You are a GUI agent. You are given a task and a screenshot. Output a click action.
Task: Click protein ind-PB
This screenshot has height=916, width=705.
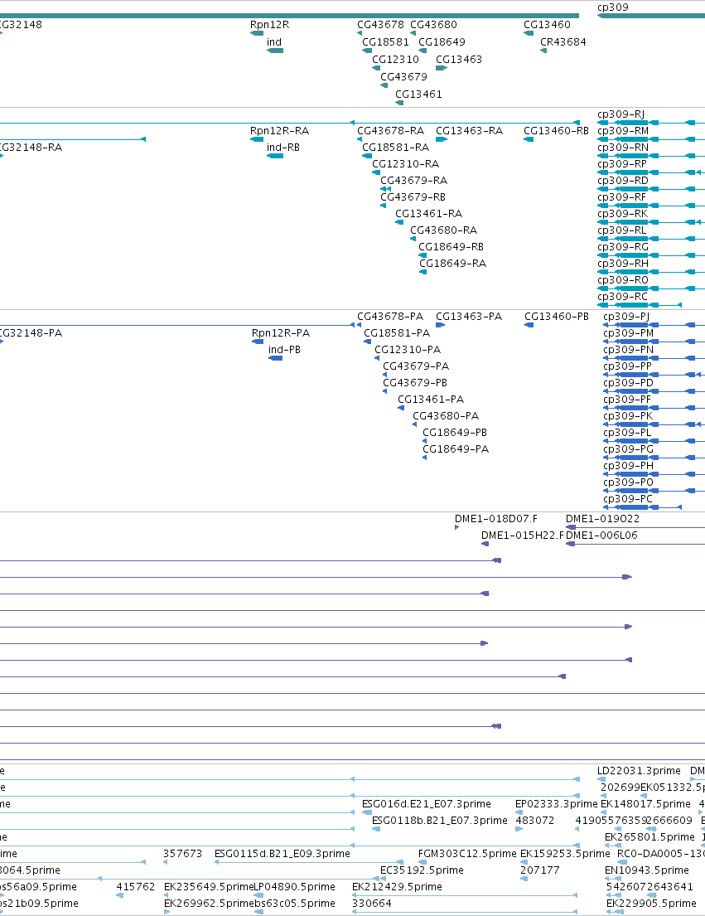[284, 349]
